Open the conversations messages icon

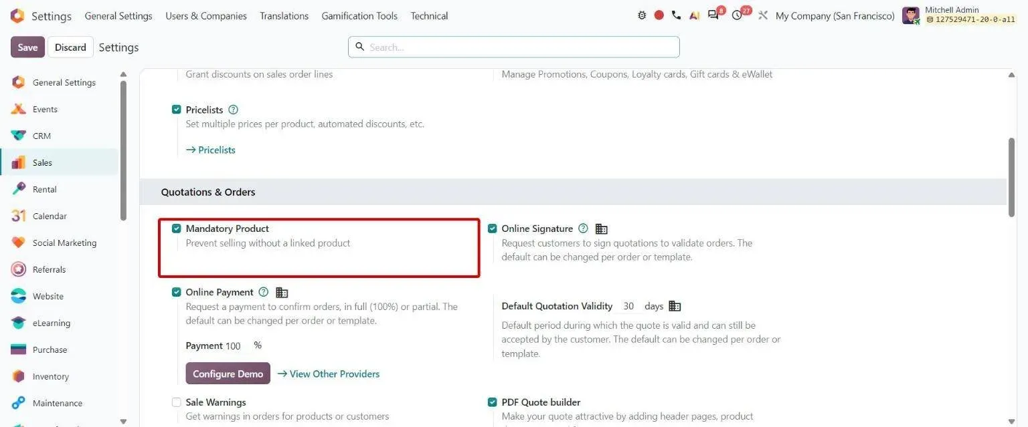click(713, 15)
